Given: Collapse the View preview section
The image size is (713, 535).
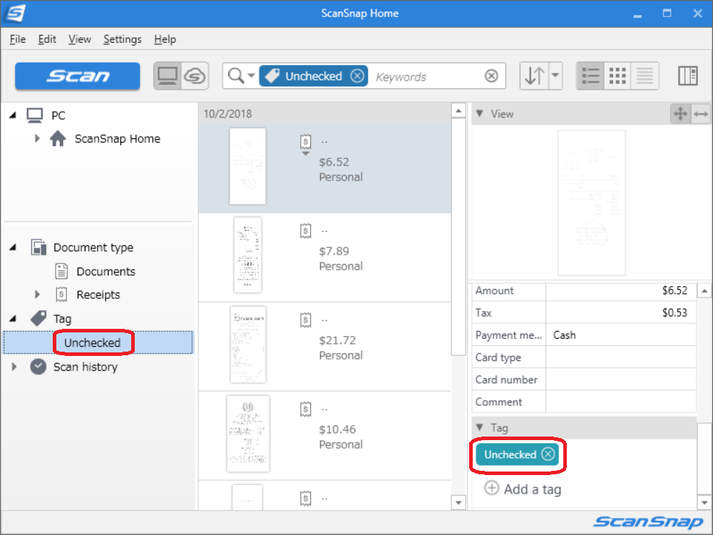Looking at the screenshot, I should 479,113.
